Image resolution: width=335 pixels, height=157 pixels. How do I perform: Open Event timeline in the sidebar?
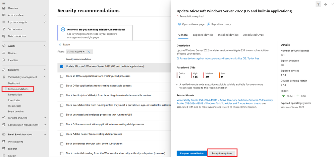coord(16,112)
